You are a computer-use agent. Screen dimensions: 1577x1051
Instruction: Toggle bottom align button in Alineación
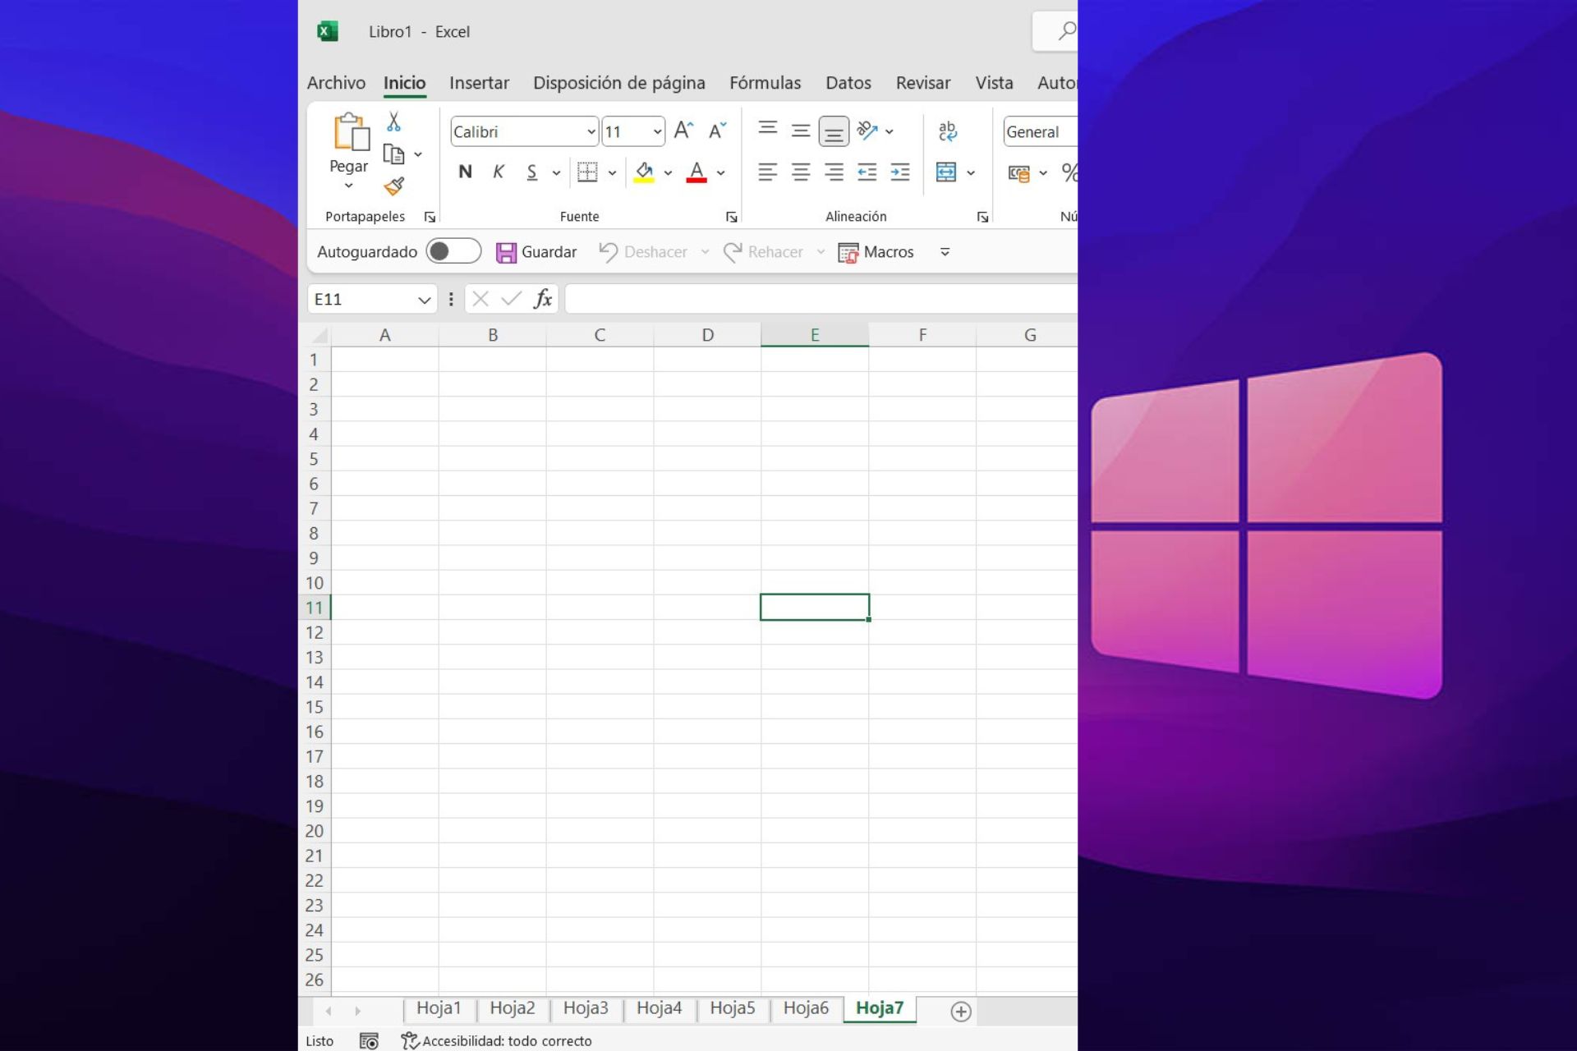point(834,131)
